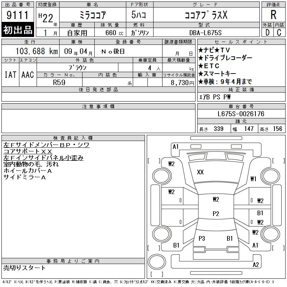Click the A2 mark on rear bumper
Image resolution: width=287 pixels, height=287 pixels.
[x=256, y=265]
